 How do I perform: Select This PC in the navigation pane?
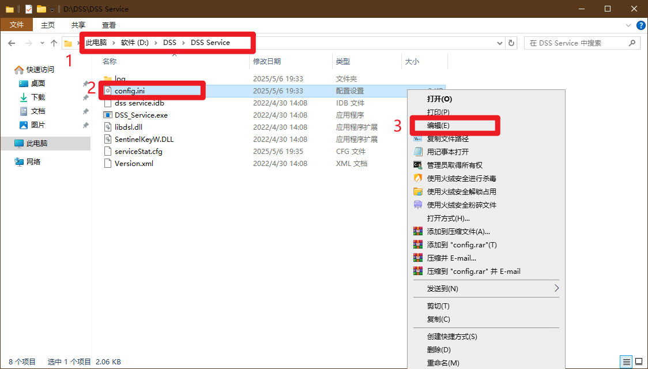(x=37, y=143)
